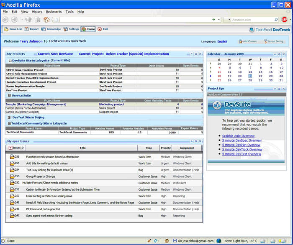
Task: Open the 5 minute DevTest Overview link
Action: click(x=242, y=154)
